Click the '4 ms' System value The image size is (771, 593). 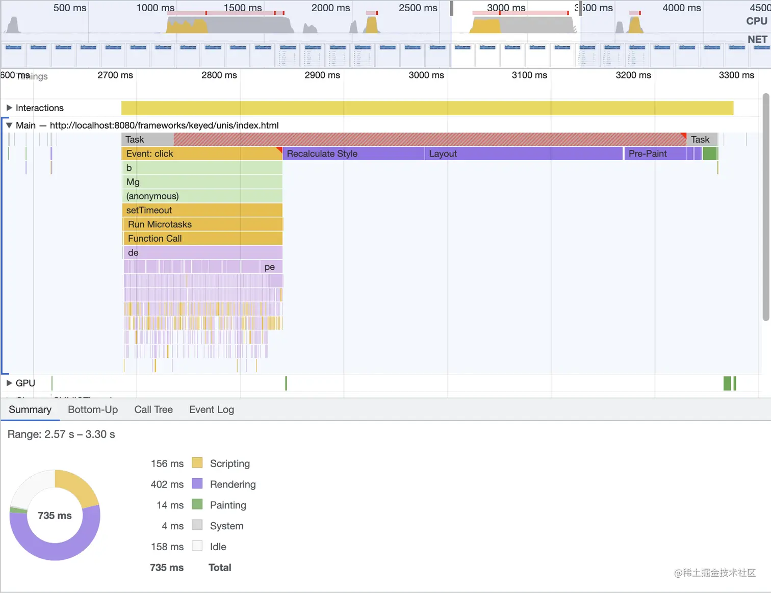tap(173, 526)
